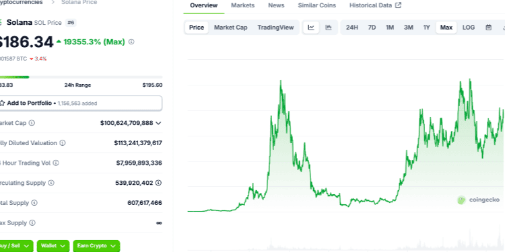Open the calendar date range picker
The width and height of the screenshot is (505, 252).
[489, 28]
